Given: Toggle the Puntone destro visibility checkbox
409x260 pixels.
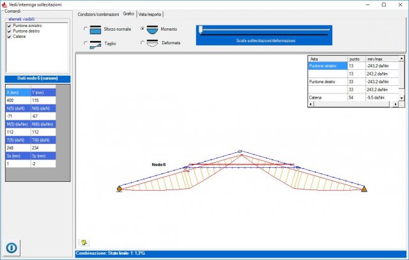Looking at the screenshot, I should 9,31.
